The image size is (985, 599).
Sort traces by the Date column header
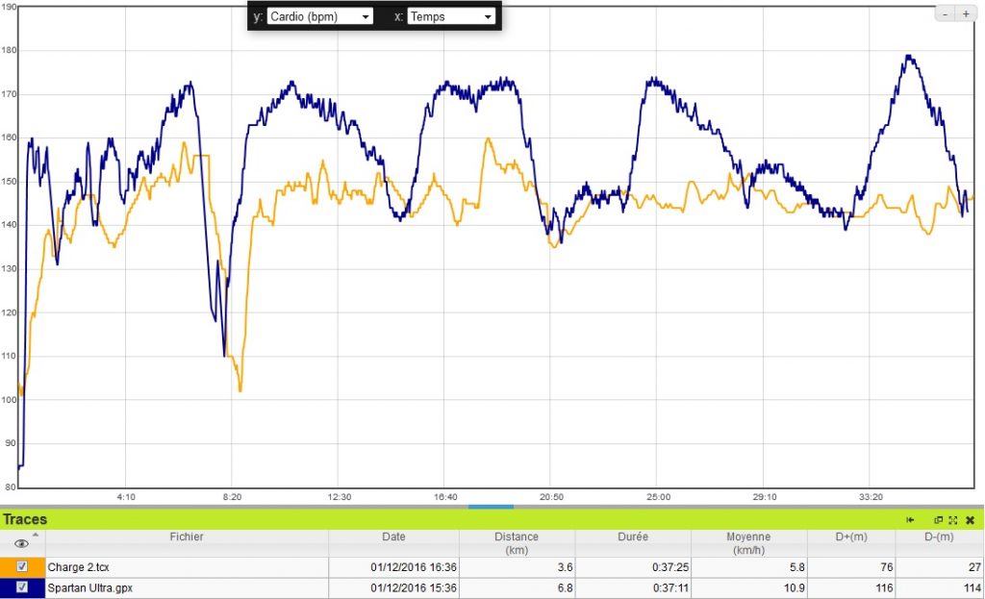(393, 537)
